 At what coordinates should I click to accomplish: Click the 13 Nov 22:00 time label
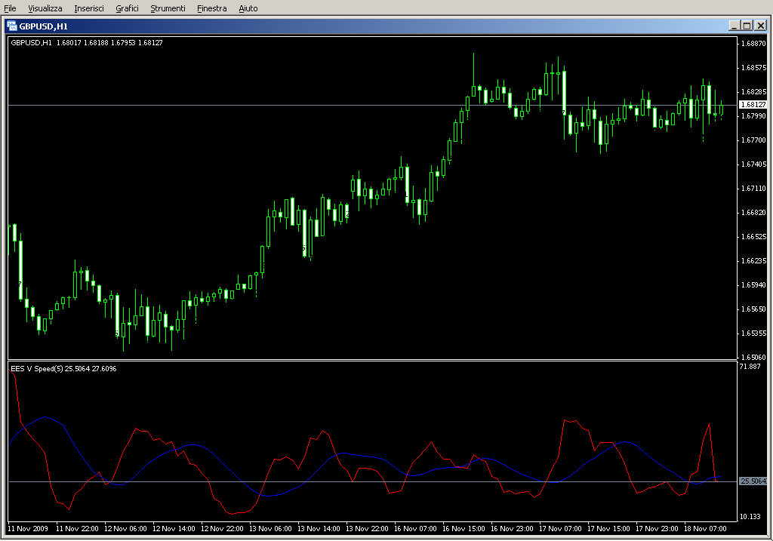coord(367,529)
